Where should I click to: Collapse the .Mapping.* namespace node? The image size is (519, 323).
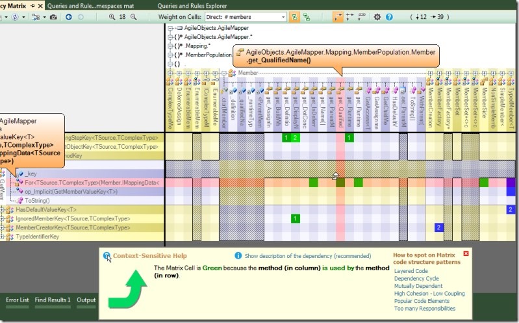click(x=170, y=46)
